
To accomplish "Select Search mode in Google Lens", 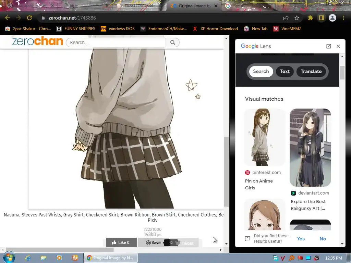I will click(261, 71).
